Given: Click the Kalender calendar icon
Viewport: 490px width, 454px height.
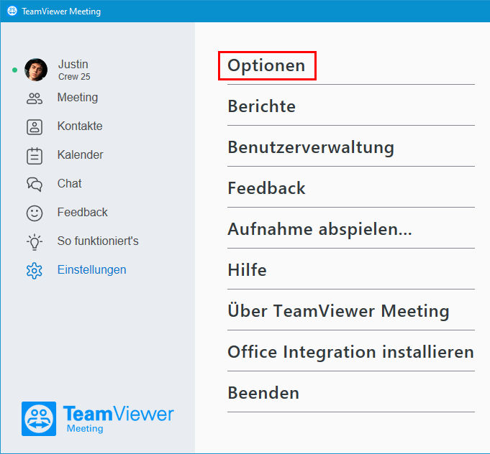Looking at the screenshot, I should coord(35,156).
